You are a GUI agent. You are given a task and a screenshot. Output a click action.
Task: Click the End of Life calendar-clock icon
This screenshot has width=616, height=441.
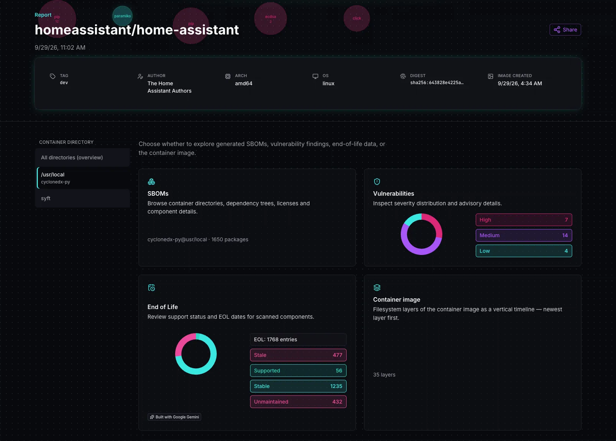151,288
